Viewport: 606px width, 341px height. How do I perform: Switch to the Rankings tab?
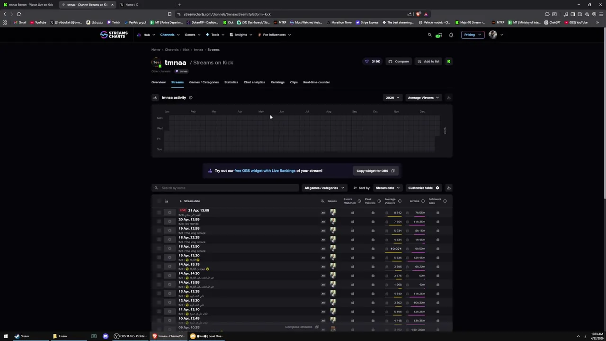[x=277, y=82]
